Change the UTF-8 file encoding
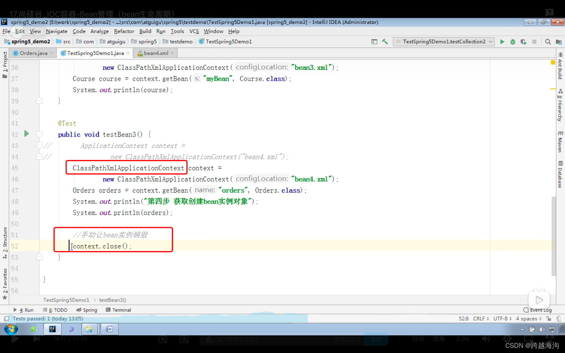This screenshot has width=565, height=353. 503,319
